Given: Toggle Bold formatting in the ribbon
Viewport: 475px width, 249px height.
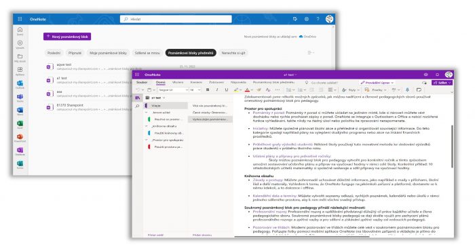Looking at the screenshot, I should click(208, 90).
